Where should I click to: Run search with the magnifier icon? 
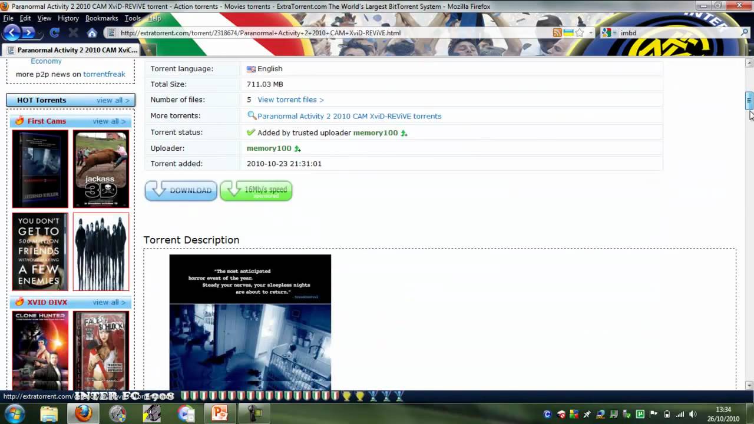pyautogui.click(x=744, y=33)
